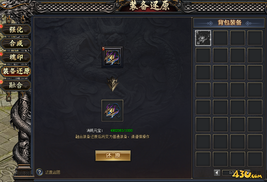Viewport: 267px width, 182px height.
Task: Open the 还原说明 link
Action: pos(52,172)
